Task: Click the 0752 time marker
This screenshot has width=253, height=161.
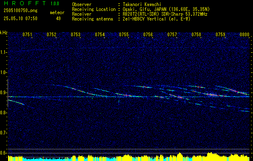Action: [51, 35]
